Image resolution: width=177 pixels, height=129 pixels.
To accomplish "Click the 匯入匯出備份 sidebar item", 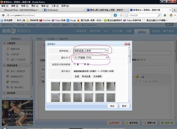I will (x=17, y=87).
